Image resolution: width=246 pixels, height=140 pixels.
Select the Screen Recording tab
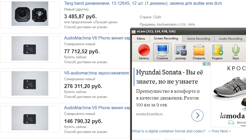[166, 38]
